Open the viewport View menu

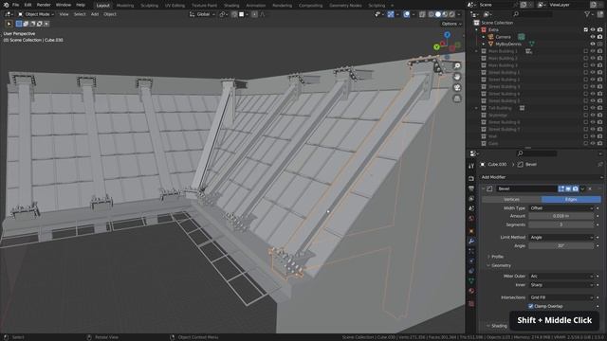pos(64,14)
